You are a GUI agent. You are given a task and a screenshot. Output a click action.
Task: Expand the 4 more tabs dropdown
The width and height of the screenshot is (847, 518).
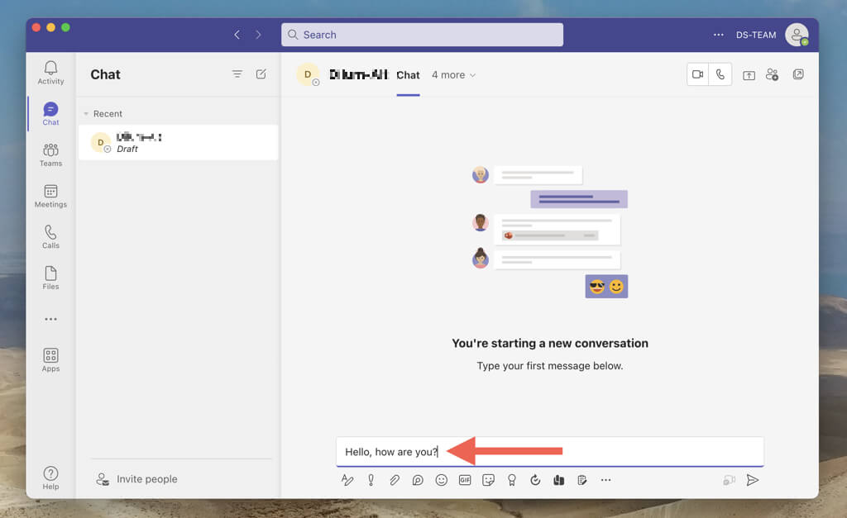[x=454, y=75]
